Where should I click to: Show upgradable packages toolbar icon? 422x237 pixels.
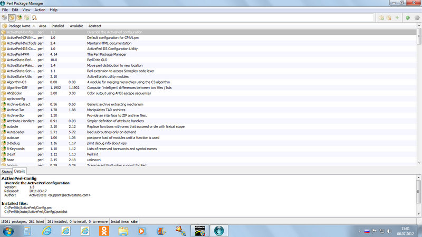[19, 18]
